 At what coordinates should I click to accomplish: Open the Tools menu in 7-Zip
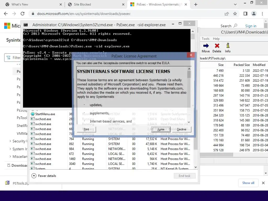pos(205,39)
